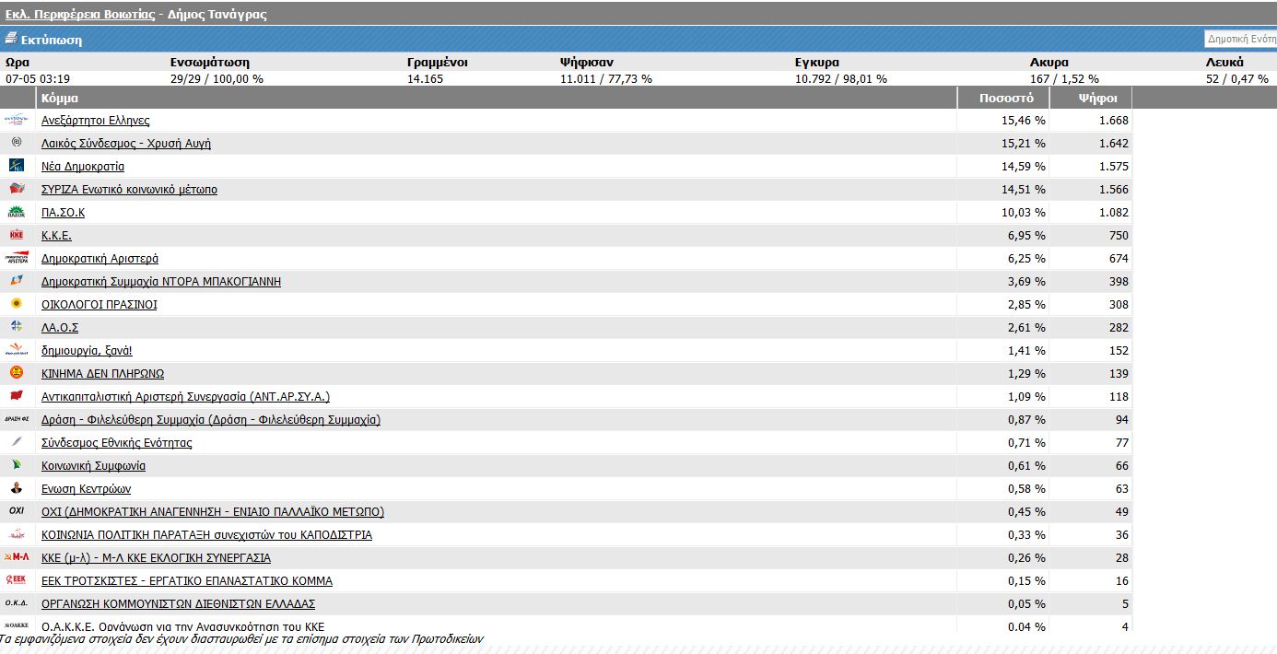This screenshot has width=1277, height=654.
Task: Click the ΚΟΙΝΩΝΙΑ party logo icon
Action: 17,534
